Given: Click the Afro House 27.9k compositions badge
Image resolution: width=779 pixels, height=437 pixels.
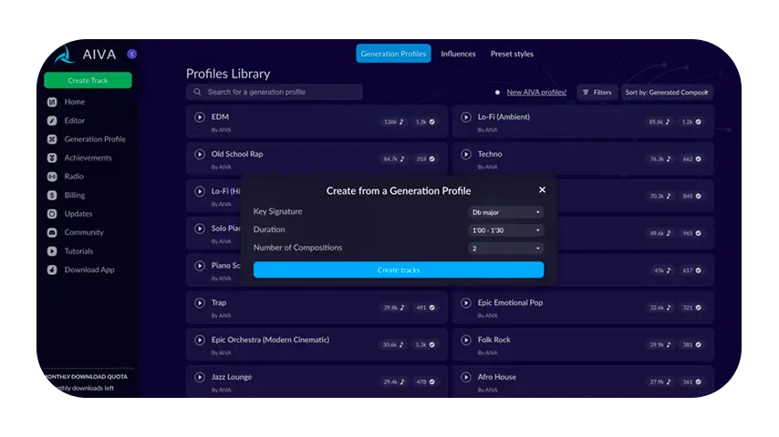Looking at the screenshot, I should (660, 382).
